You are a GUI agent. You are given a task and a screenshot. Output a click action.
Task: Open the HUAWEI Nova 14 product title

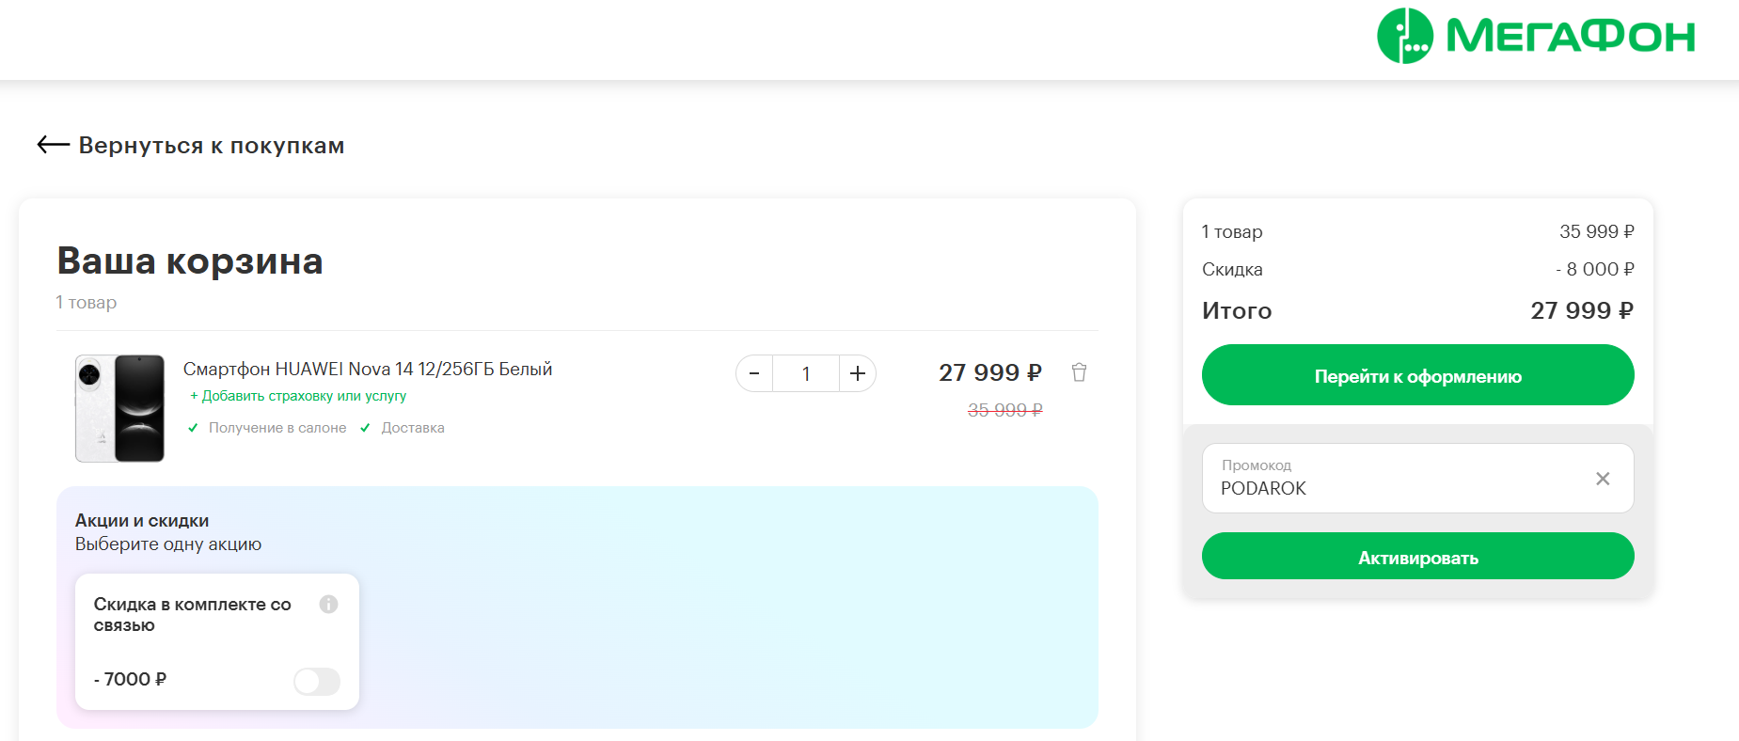(x=368, y=370)
